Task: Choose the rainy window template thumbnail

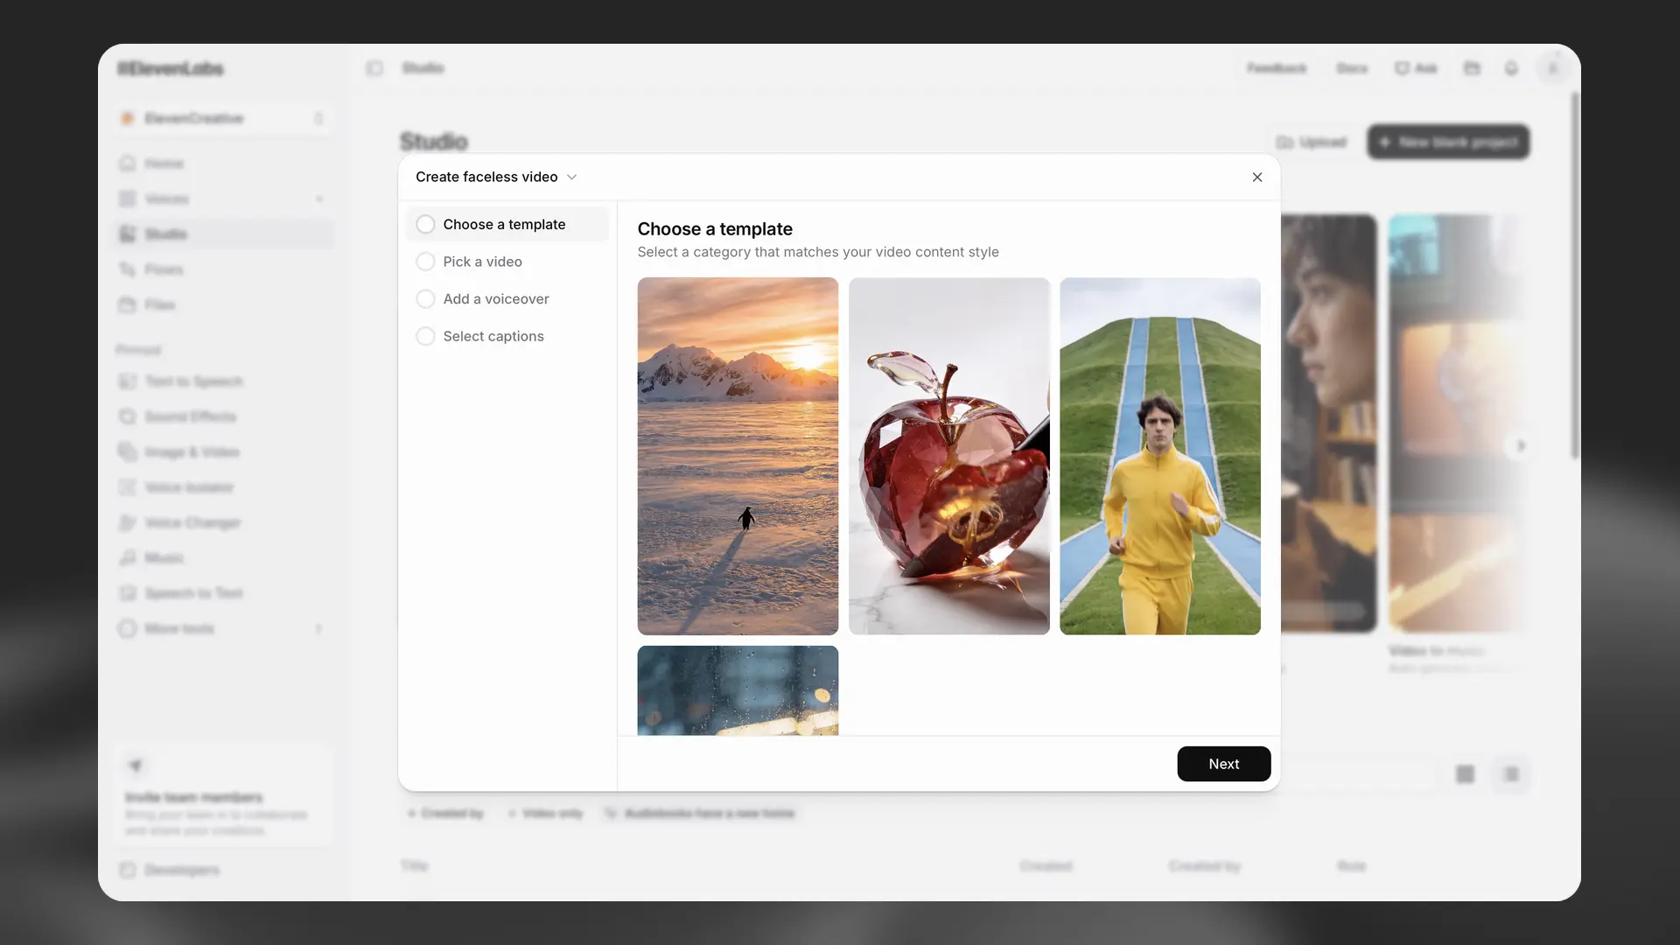Action: click(738, 690)
